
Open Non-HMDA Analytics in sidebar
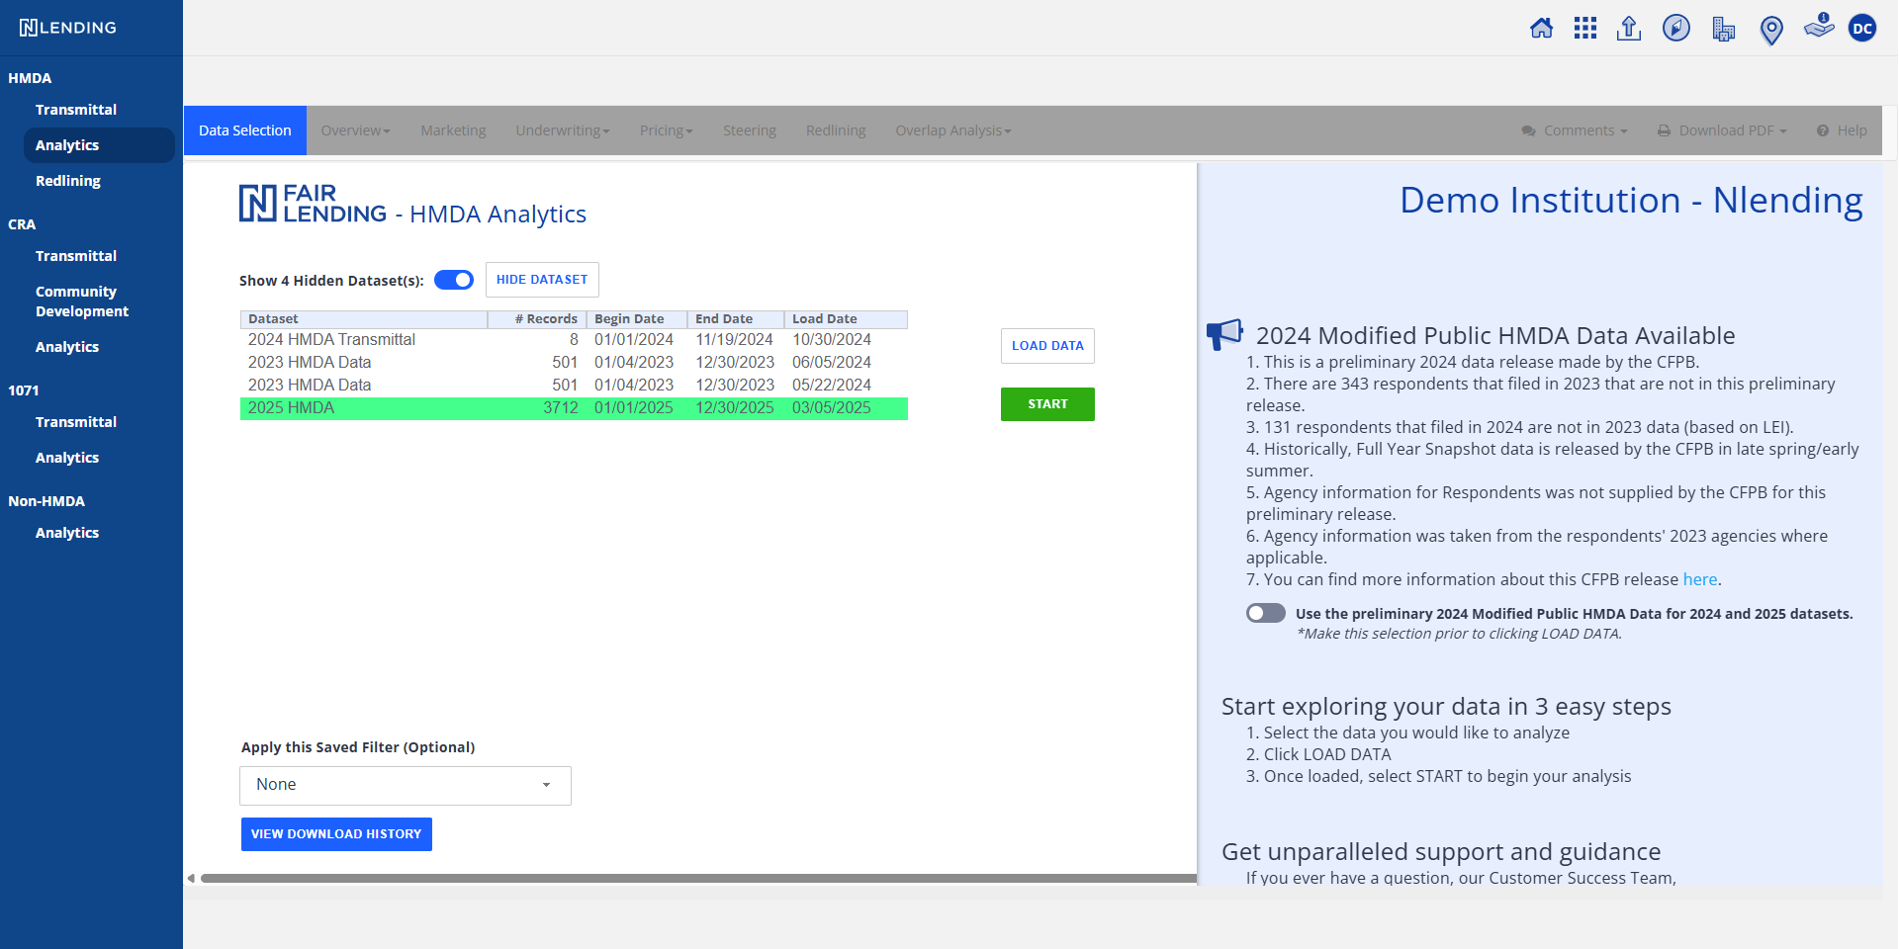(x=67, y=533)
